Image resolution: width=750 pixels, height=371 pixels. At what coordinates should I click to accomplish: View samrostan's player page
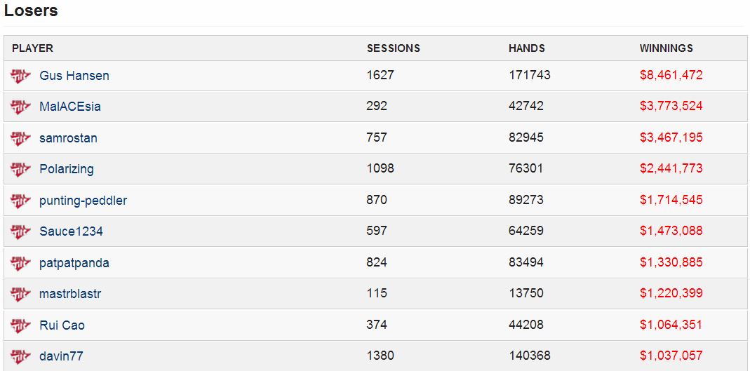click(x=68, y=138)
